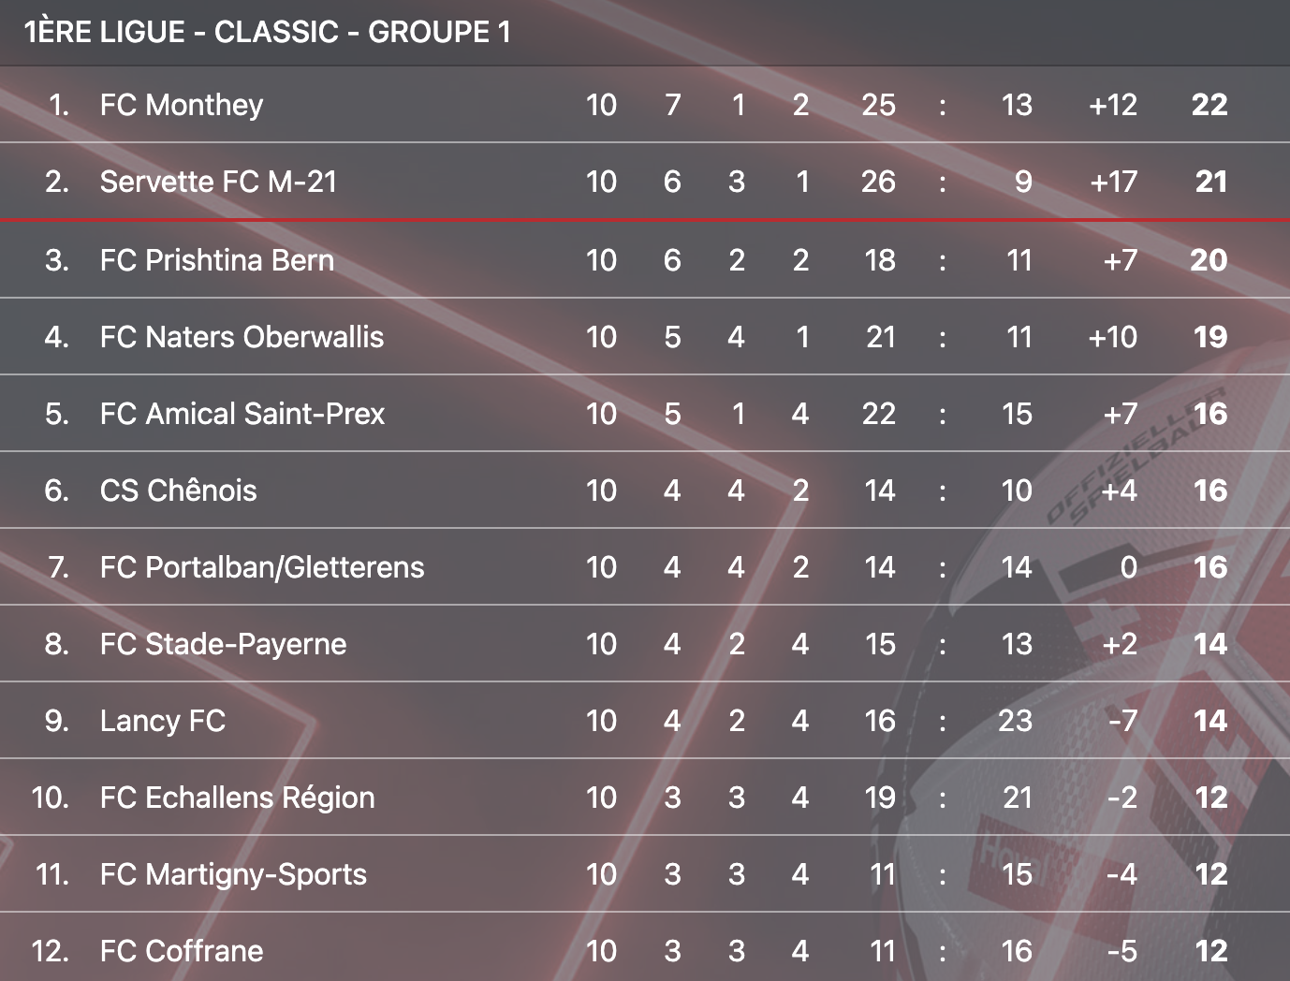Select FC Prishtina Bern in the standings
Screen dimensions: 1290x981
tap(217, 260)
